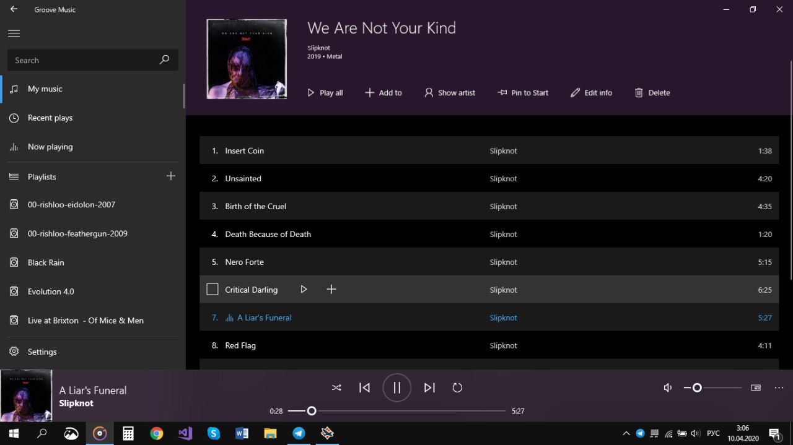Viewport: 793px width, 445px height.
Task: Play Critical Darling via its play icon
Action: (x=304, y=289)
